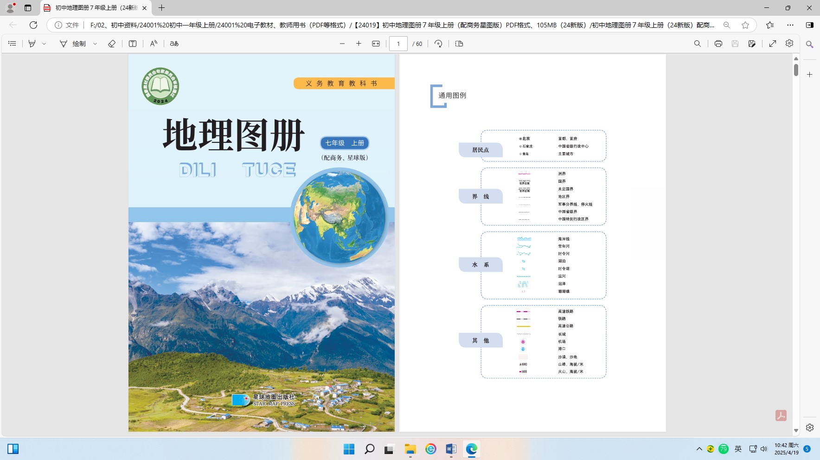Image resolution: width=820 pixels, height=460 pixels.
Task: Toggle fit to width view
Action: coord(376,44)
